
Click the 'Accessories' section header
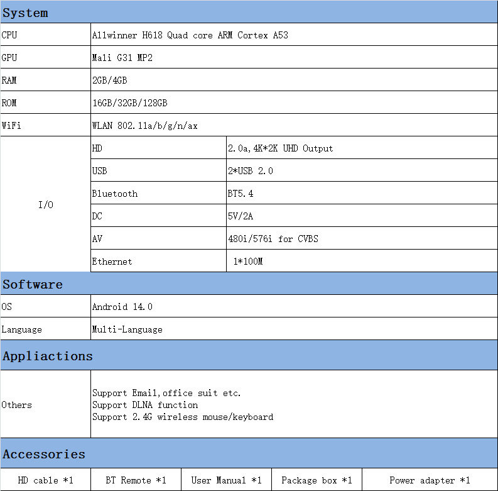click(x=249, y=453)
